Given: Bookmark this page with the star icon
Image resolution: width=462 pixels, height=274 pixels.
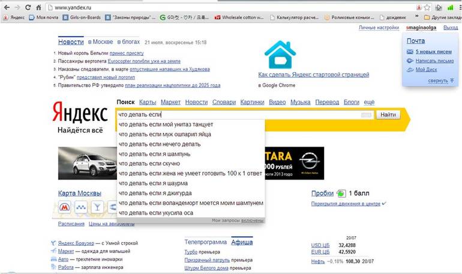Looking at the screenshot, I should pyautogui.click(x=427, y=7).
